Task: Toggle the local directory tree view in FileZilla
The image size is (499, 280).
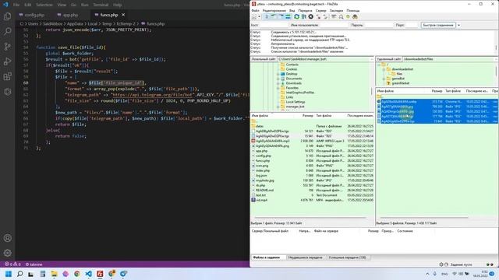Action: pyautogui.click(x=274, y=16)
